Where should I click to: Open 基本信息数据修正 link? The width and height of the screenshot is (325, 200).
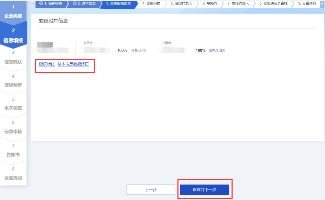pos(73,64)
